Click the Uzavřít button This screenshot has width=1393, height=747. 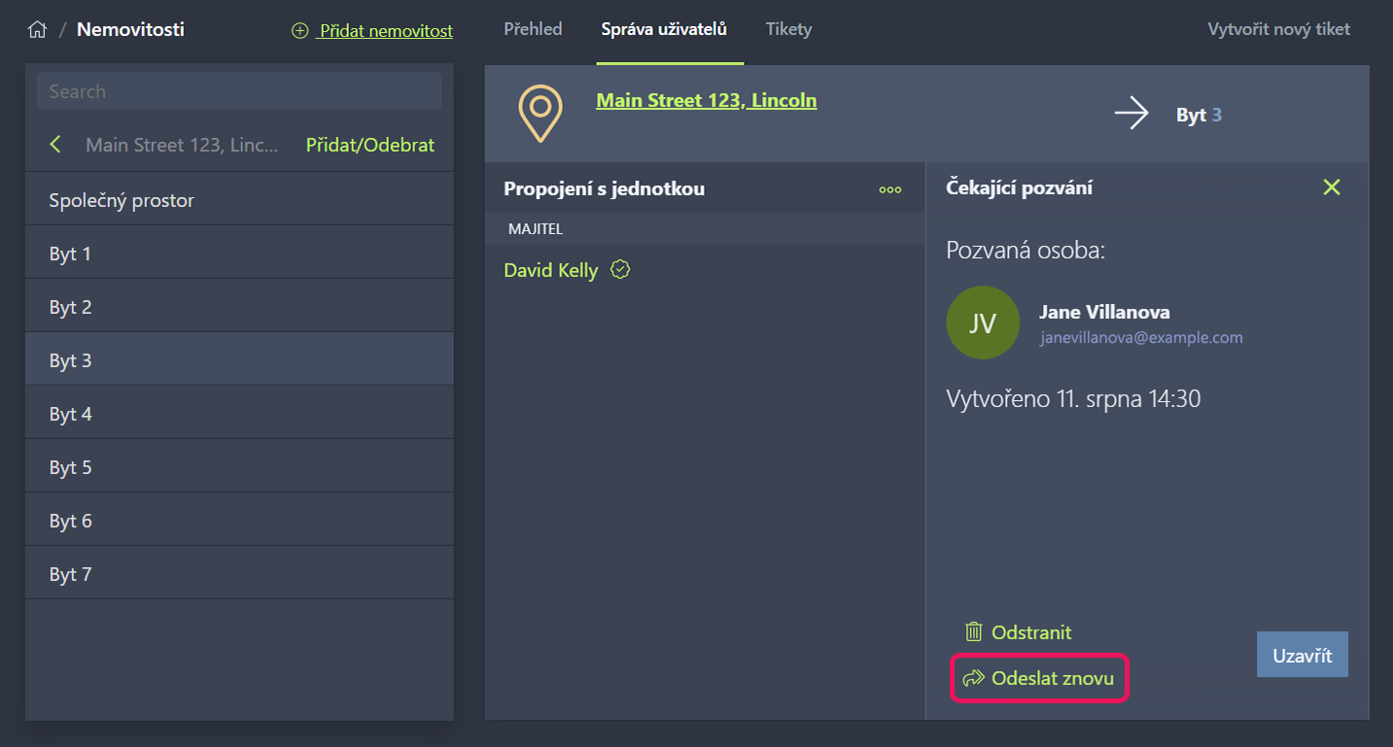click(1303, 655)
